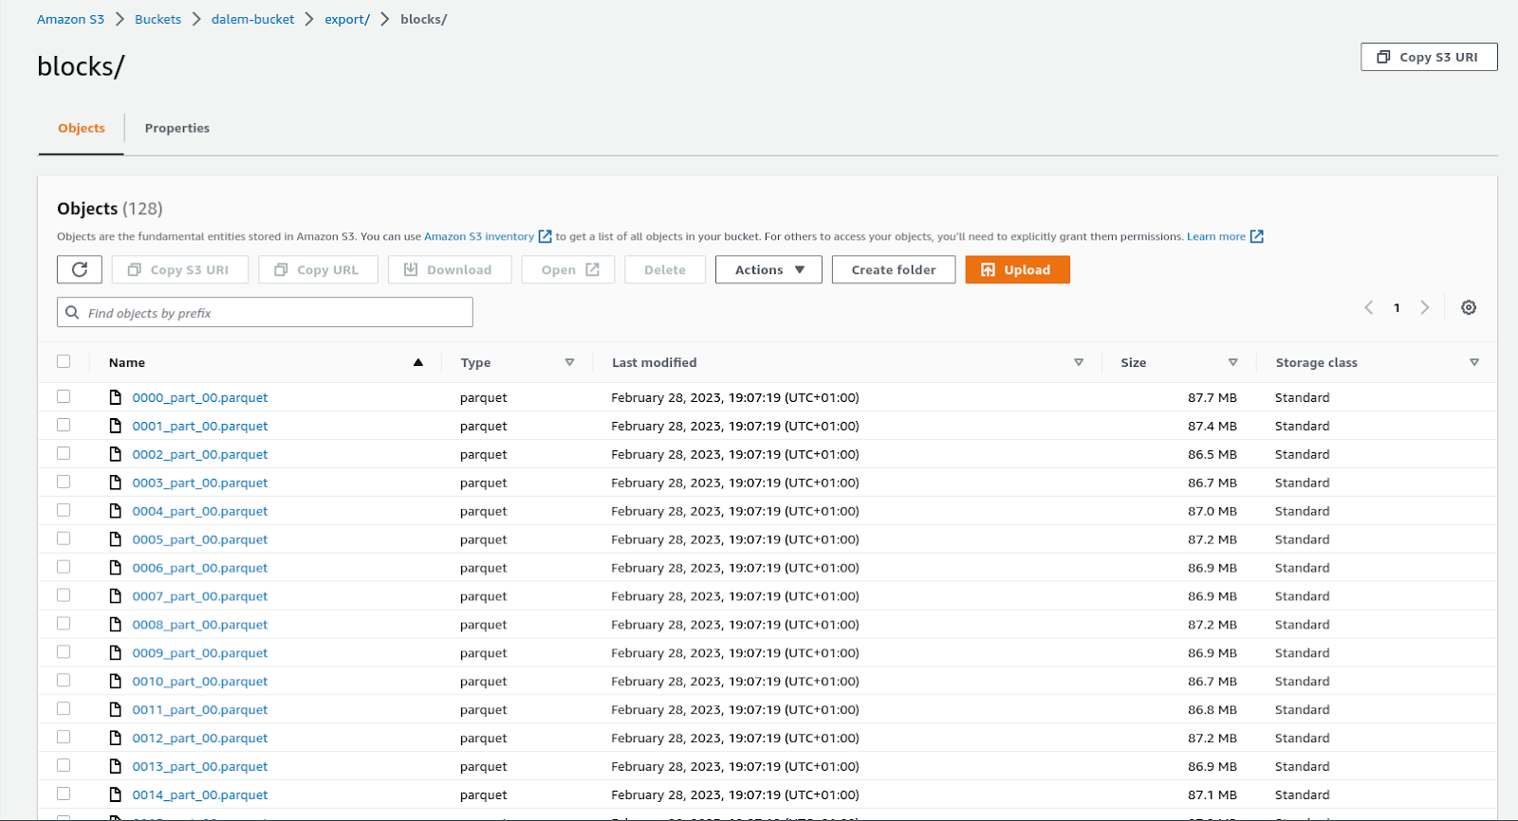
Task: Expand the Actions dropdown menu
Action: [x=768, y=270]
